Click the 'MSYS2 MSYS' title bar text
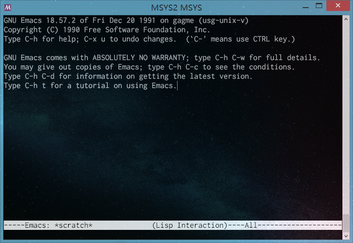Viewport: 353px width, 243px height. pyautogui.click(x=176, y=8)
